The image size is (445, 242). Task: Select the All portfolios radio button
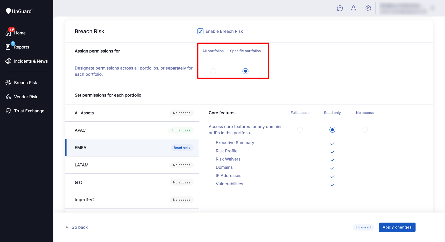pos(213,71)
